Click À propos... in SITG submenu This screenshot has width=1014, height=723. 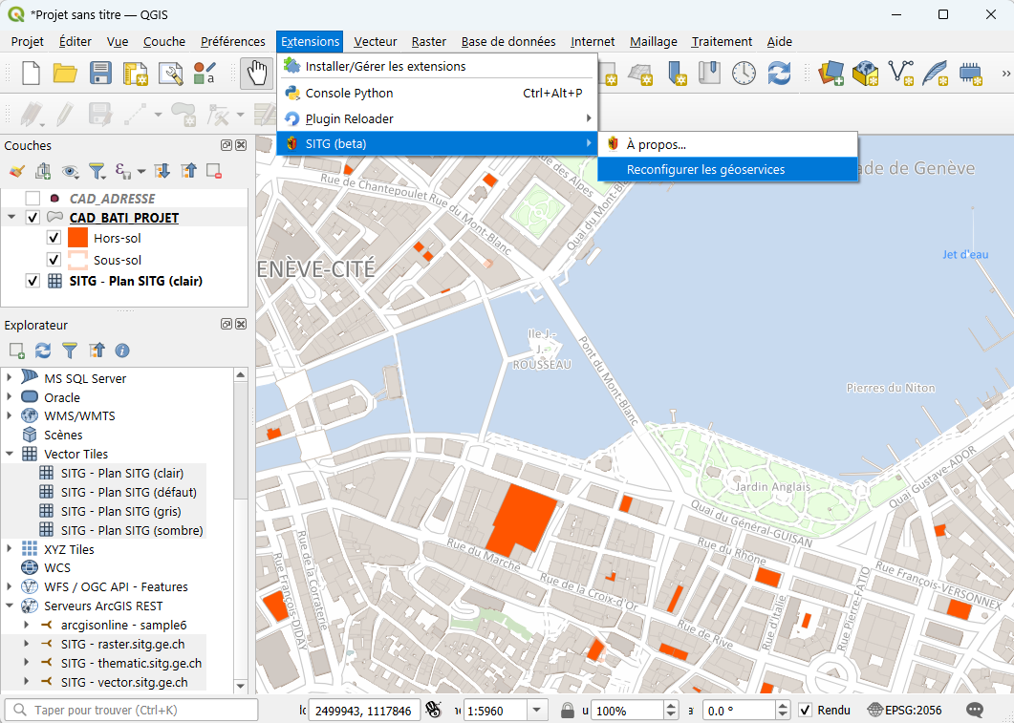click(x=728, y=145)
